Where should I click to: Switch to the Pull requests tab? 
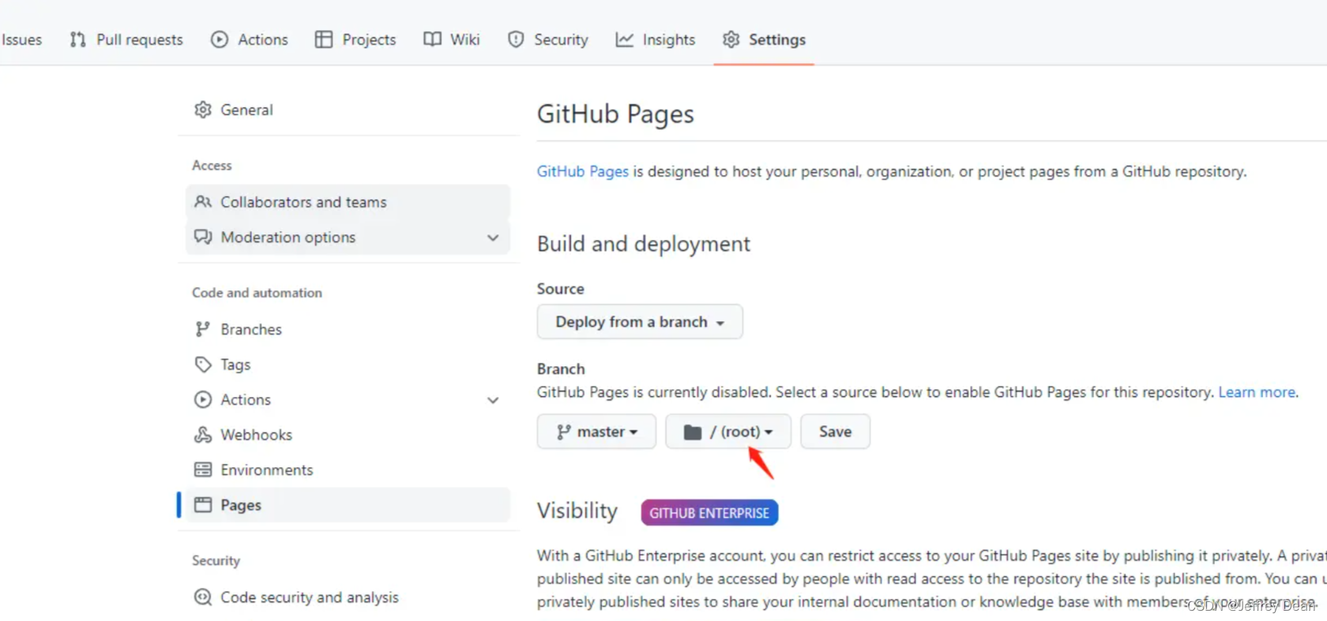click(x=126, y=39)
